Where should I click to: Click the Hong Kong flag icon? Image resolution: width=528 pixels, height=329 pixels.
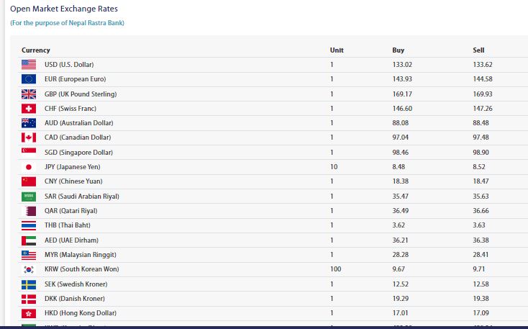point(29,313)
